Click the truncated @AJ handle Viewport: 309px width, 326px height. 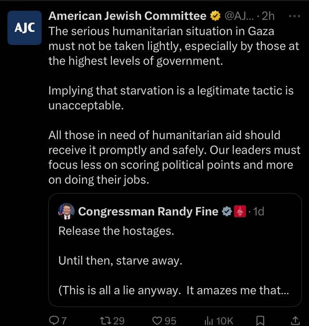pos(238,16)
